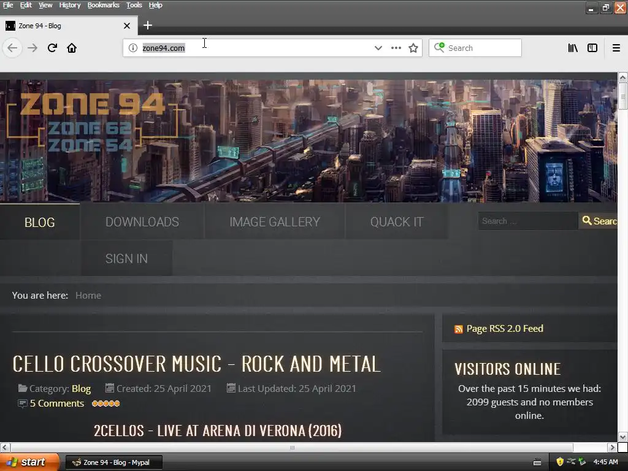Open the QUACK IT page
Screen dimensions: 628x471
pos(397,222)
